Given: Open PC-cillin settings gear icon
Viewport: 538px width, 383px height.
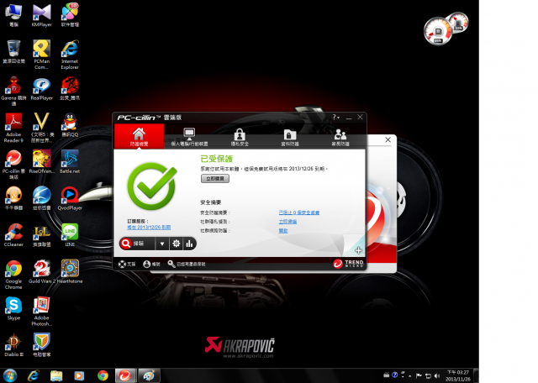Looking at the screenshot, I should coord(177,244).
